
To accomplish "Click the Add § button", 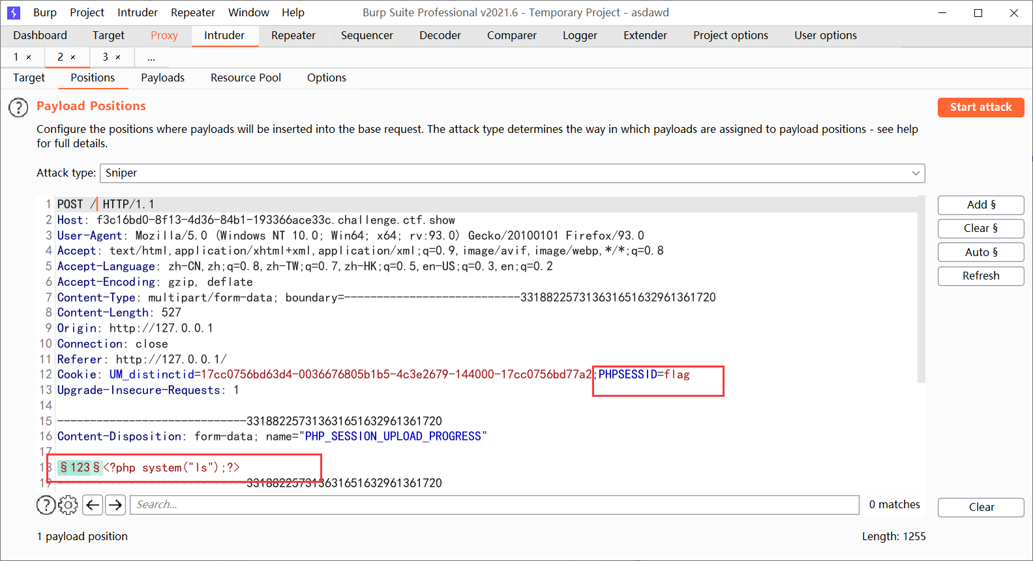I will (x=981, y=205).
